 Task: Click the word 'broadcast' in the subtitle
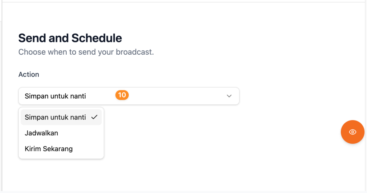134,52
